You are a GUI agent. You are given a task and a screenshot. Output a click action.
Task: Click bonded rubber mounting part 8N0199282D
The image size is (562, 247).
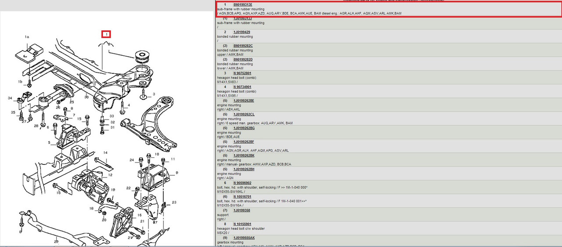[243, 59]
